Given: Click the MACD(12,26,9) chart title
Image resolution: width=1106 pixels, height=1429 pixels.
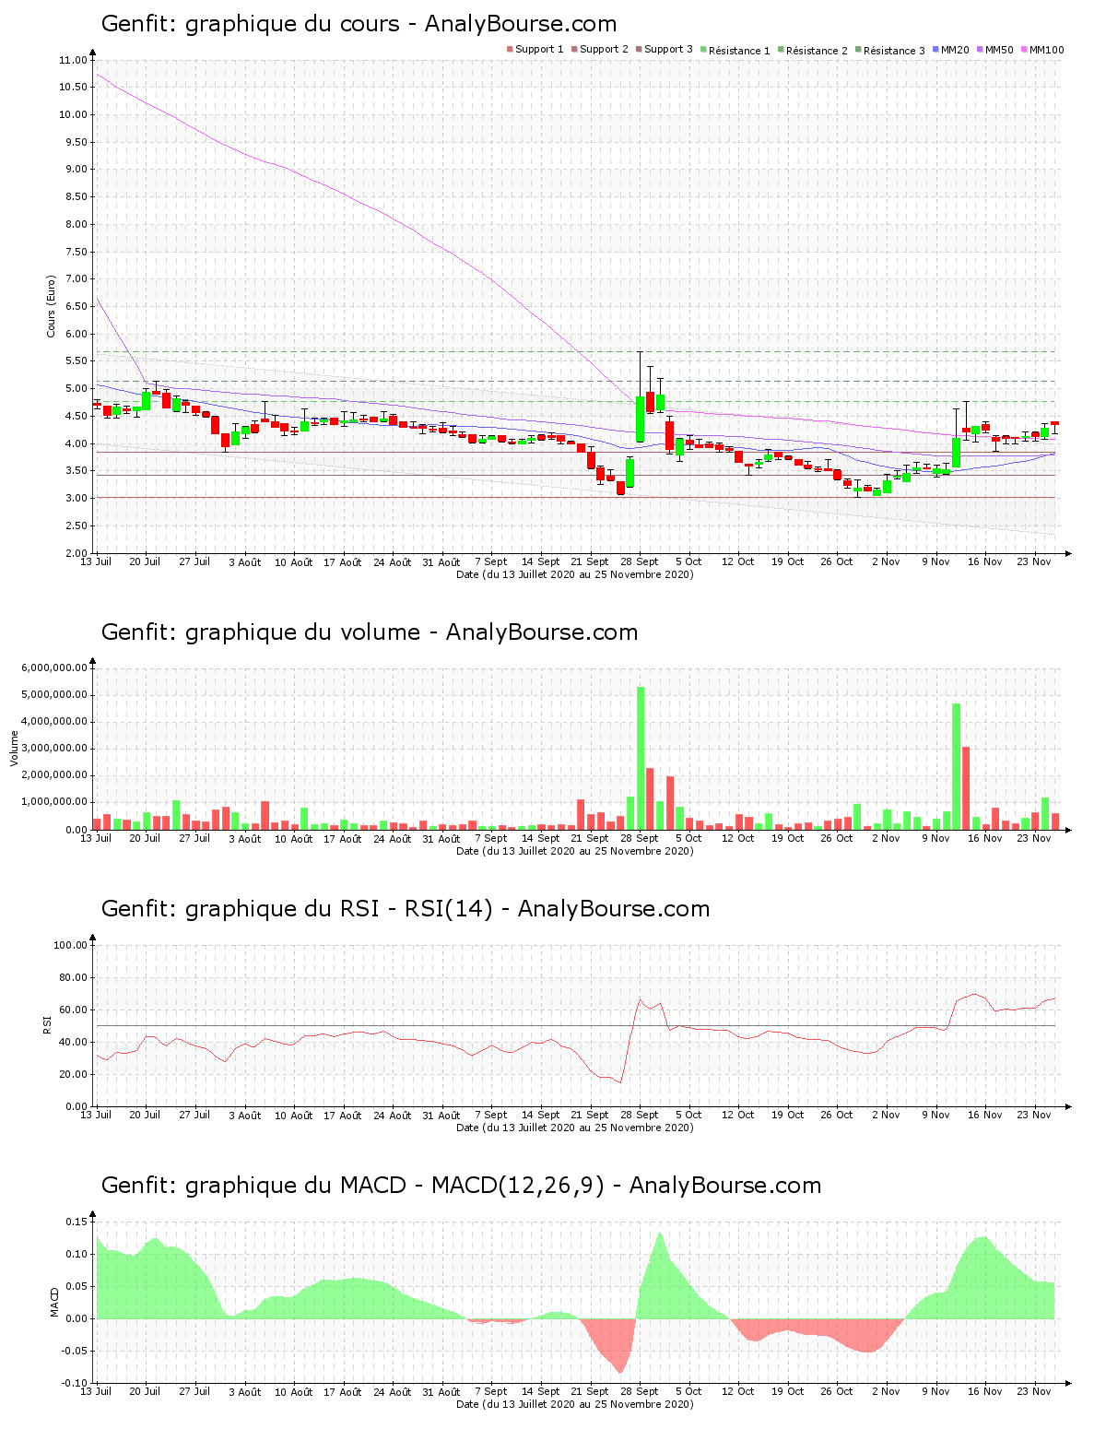Looking at the screenshot, I should pos(461,1186).
